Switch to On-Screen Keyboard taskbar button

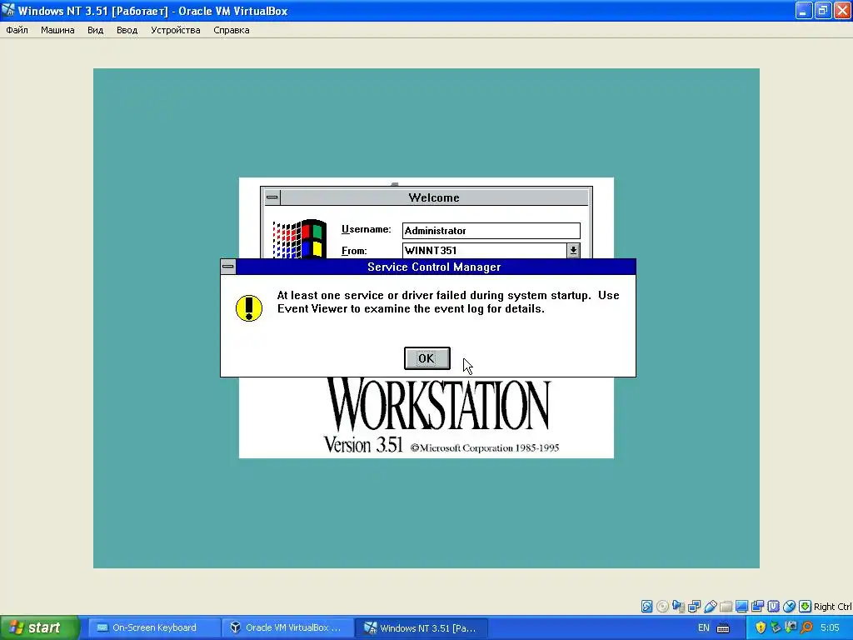[154, 628]
